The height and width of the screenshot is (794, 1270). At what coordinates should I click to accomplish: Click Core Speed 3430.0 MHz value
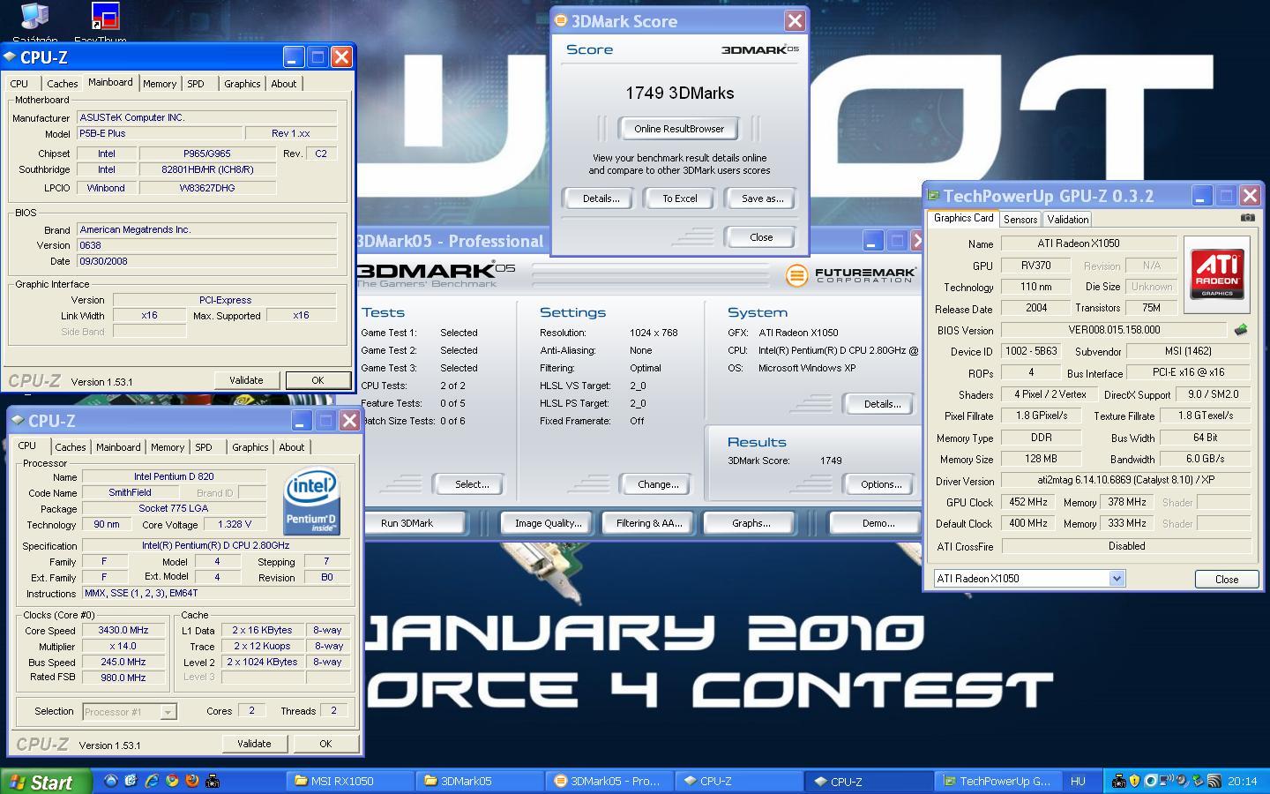pyautogui.click(x=123, y=631)
